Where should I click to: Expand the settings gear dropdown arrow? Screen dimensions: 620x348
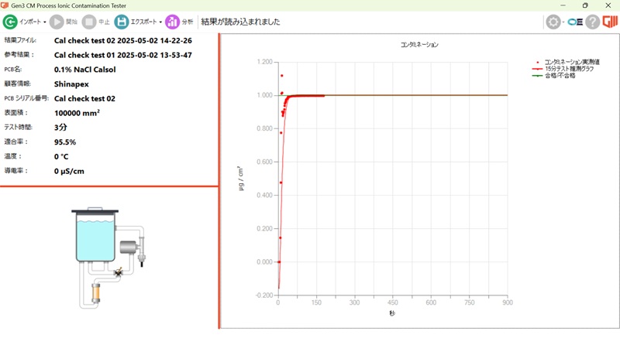tap(563, 22)
